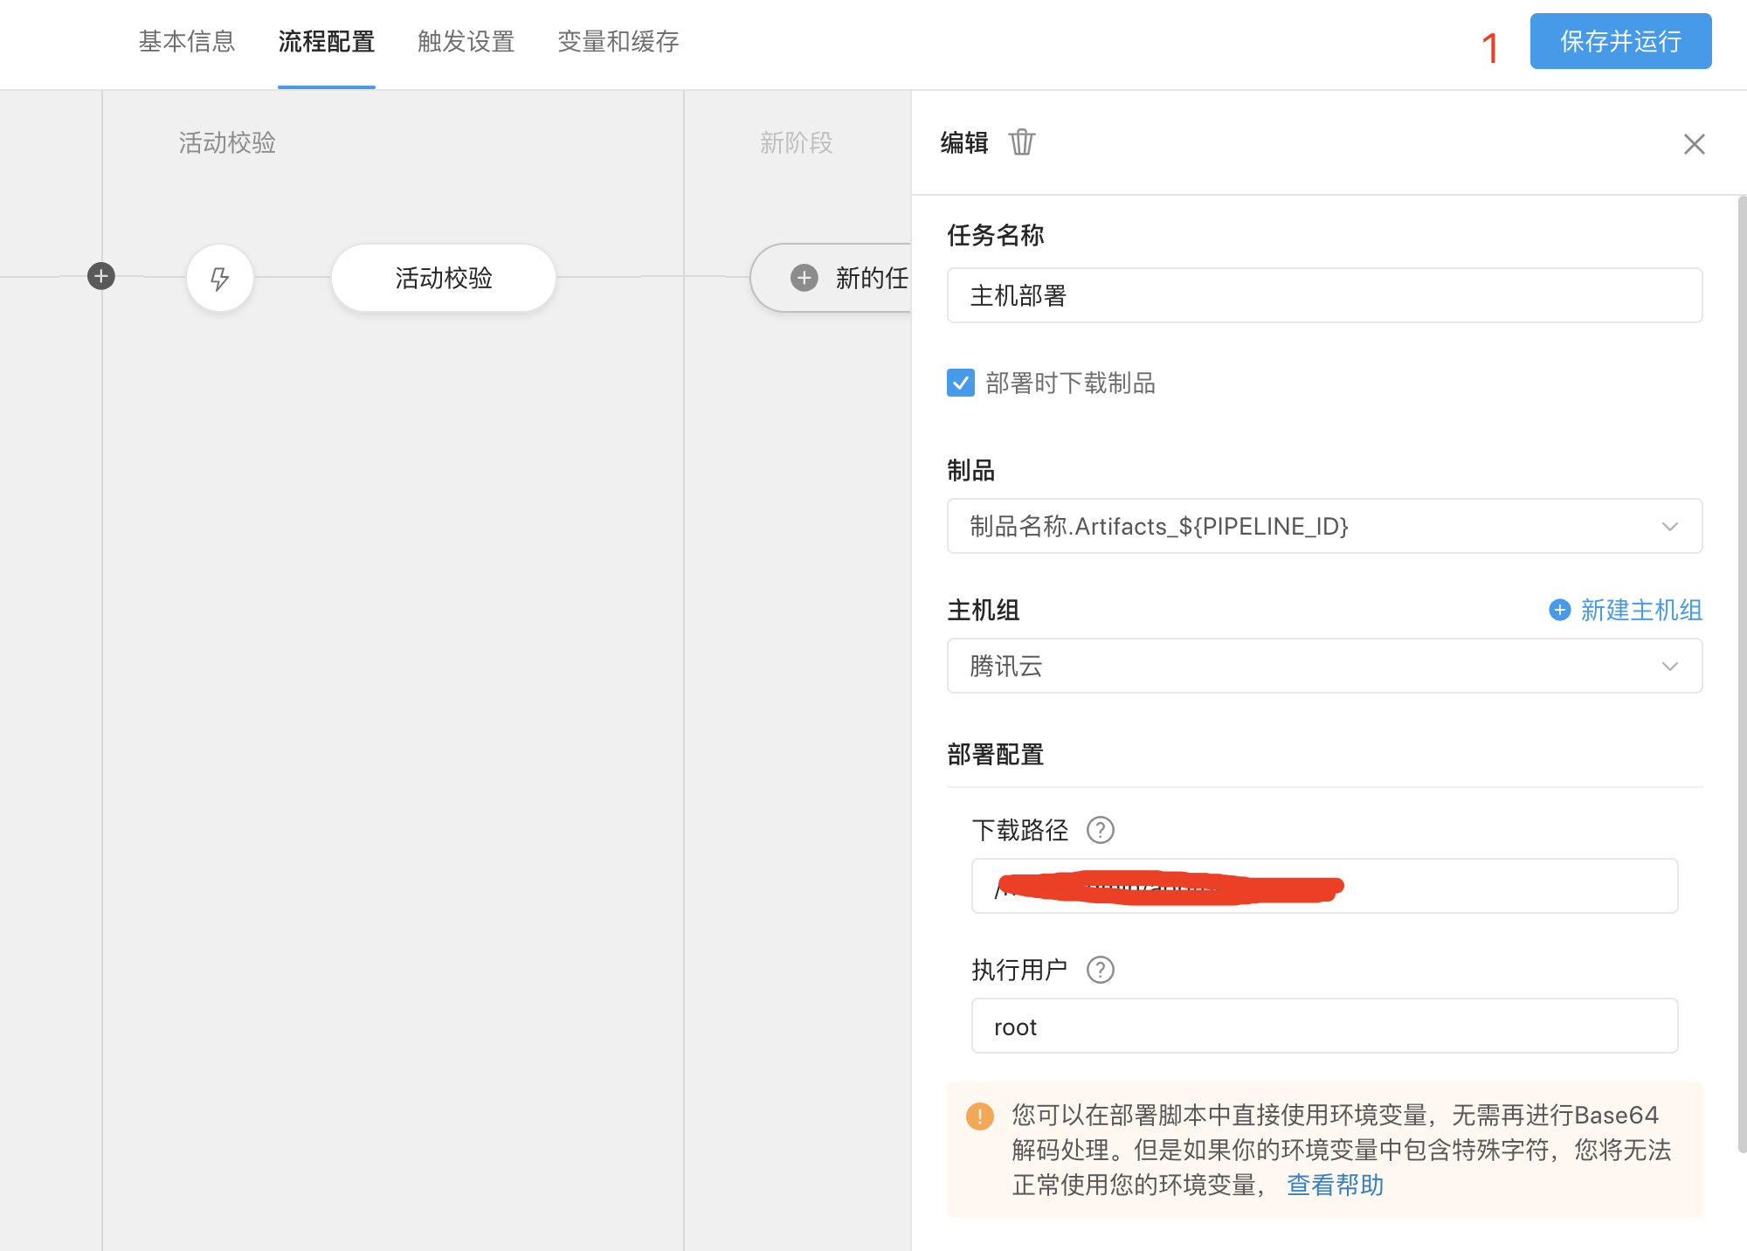Click the trash delete icon beside 编辑
The width and height of the screenshot is (1747, 1251).
pyautogui.click(x=1021, y=142)
